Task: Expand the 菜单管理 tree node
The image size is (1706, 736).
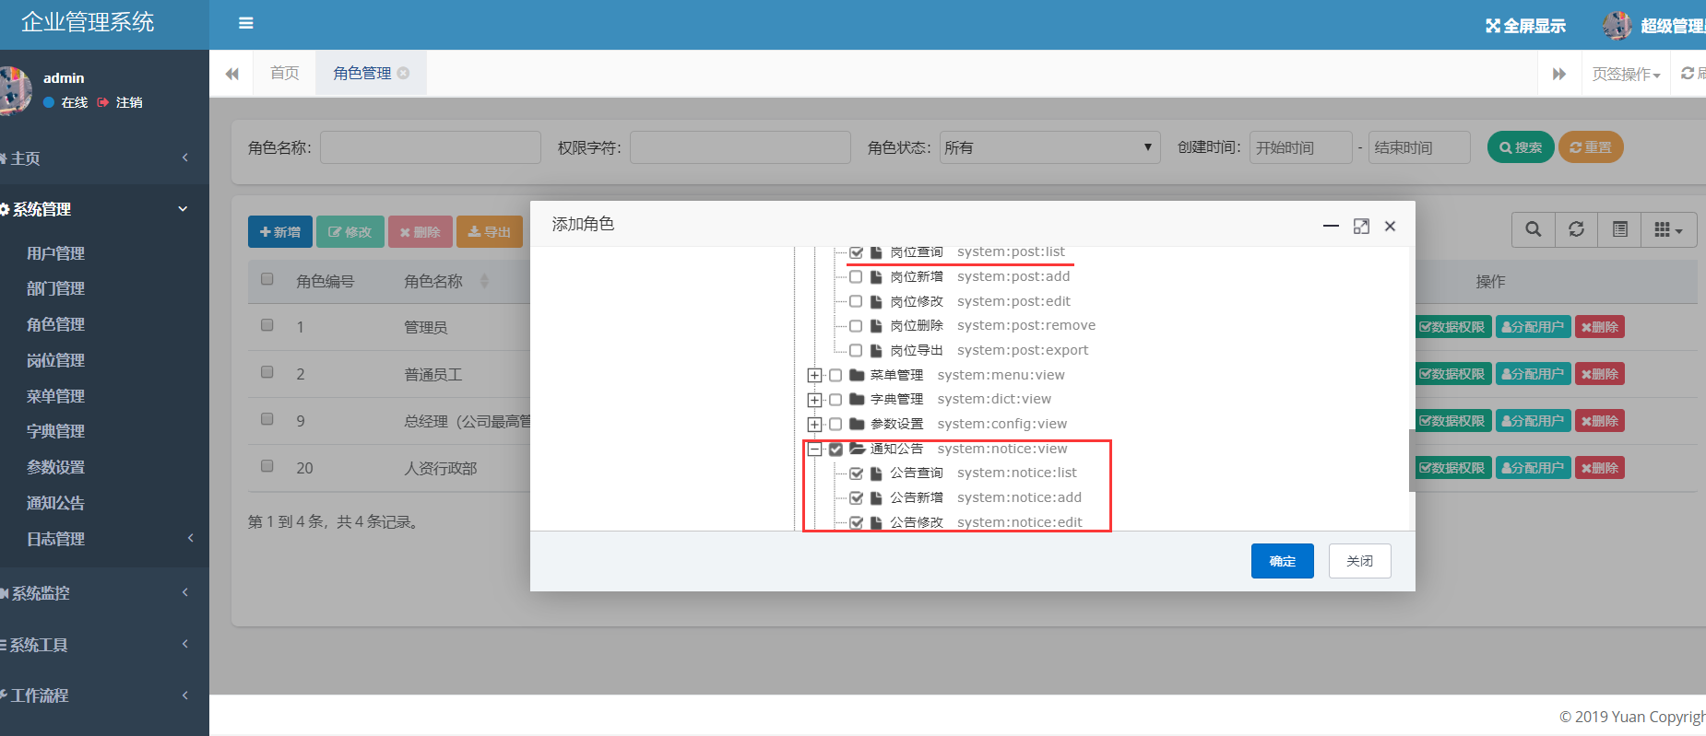Action: 815,375
